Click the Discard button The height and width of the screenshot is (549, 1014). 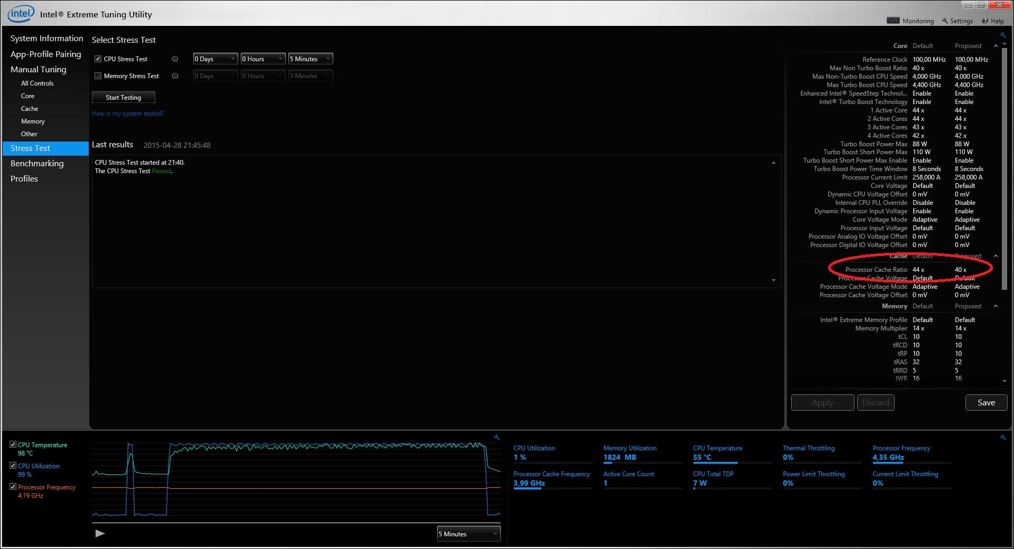(x=876, y=402)
